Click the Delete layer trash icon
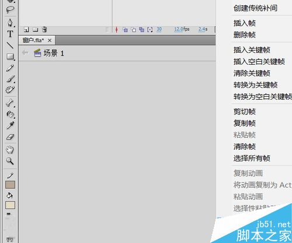The height and width of the screenshot is (243, 292). tap(44, 30)
